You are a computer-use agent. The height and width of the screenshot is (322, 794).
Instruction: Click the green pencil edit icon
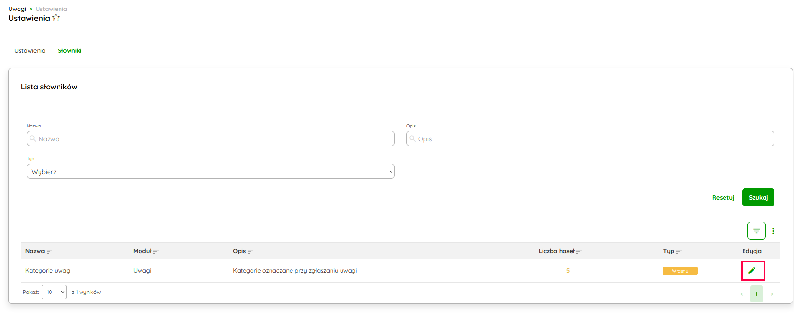pyautogui.click(x=752, y=271)
